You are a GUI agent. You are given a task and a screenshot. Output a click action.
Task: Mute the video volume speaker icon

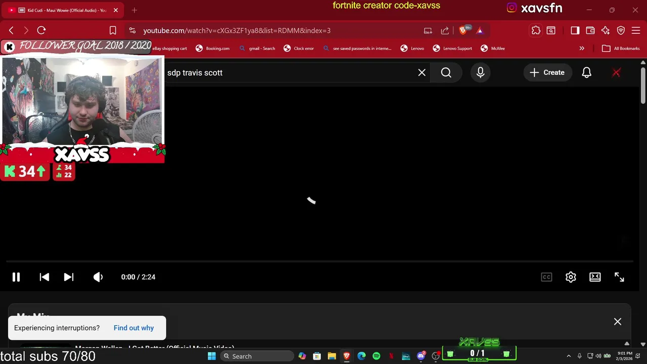(98, 277)
